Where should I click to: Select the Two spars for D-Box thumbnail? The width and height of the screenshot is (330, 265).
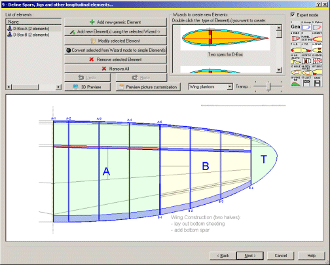coord(225,41)
